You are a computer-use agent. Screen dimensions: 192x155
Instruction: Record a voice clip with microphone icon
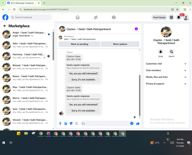[60, 123]
